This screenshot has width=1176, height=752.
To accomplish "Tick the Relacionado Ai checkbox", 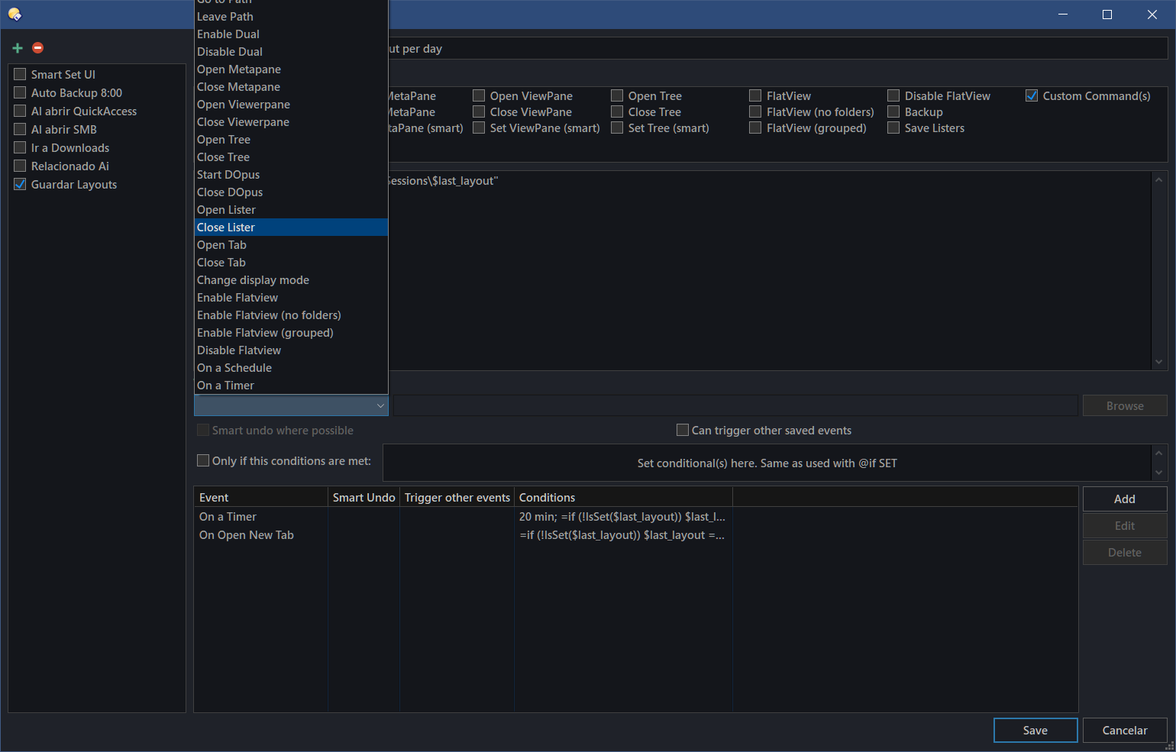I will (x=21, y=166).
